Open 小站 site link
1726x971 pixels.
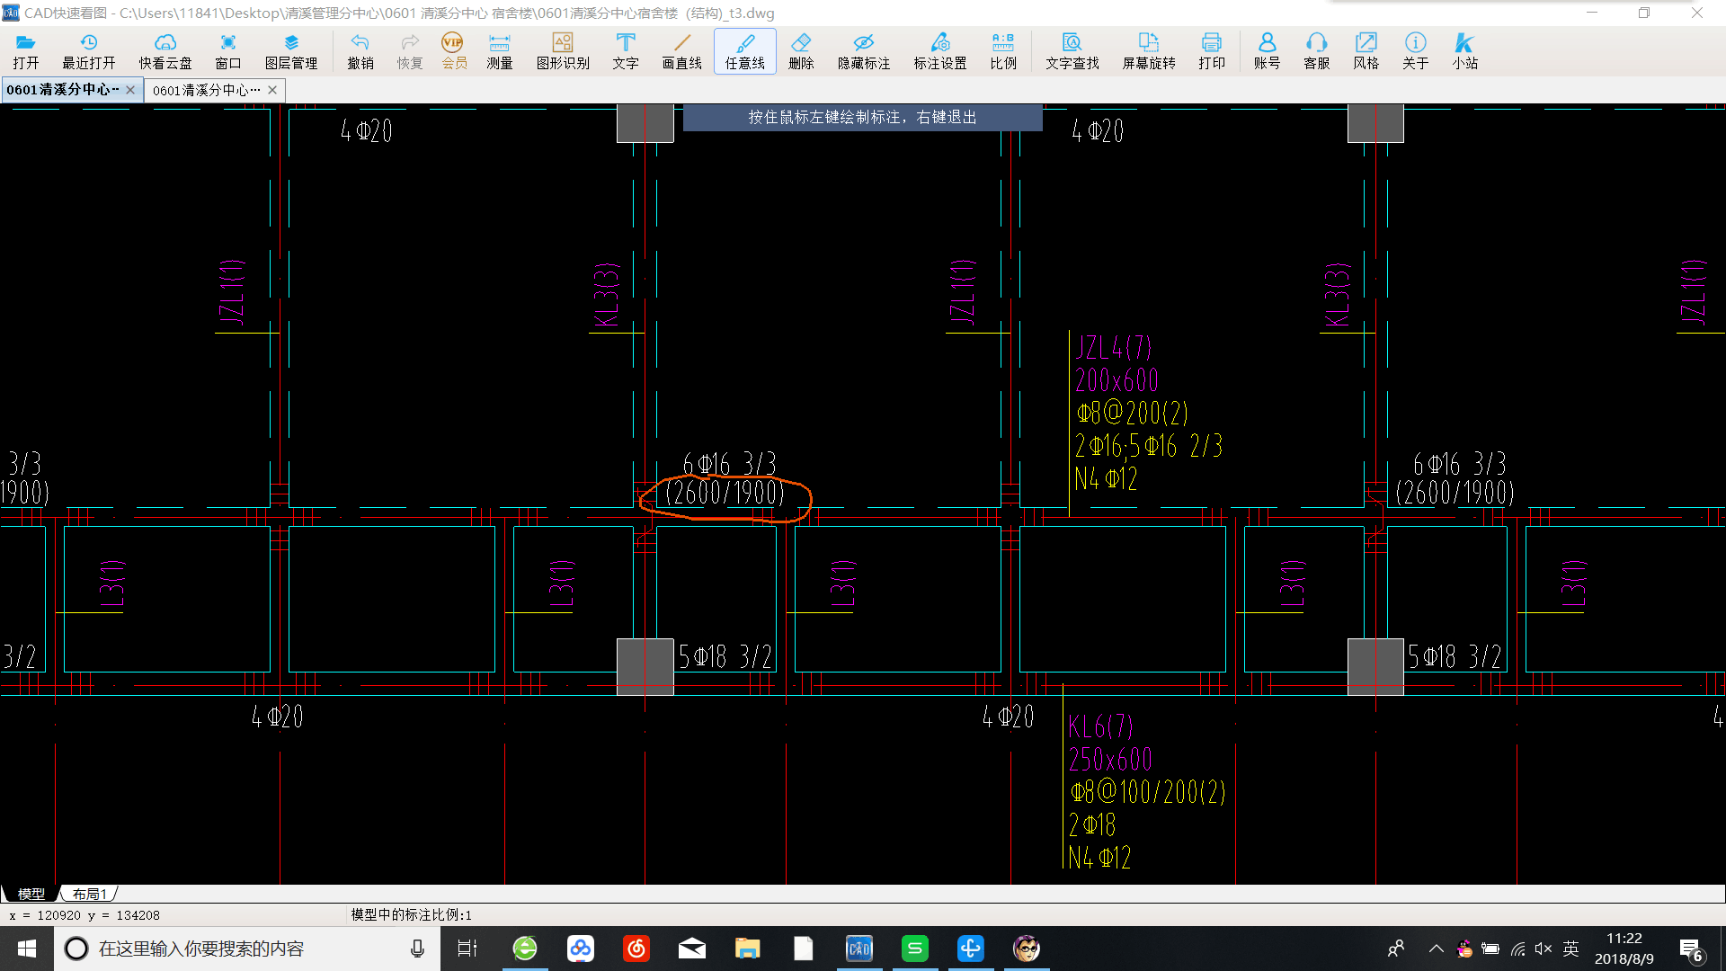(x=1465, y=51)
